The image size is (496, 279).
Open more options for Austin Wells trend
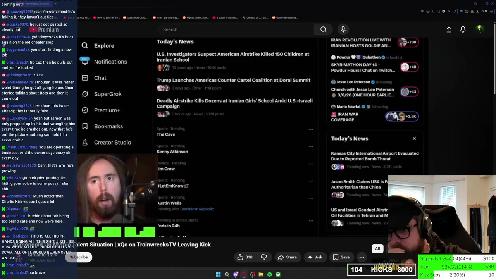(311, 198)
